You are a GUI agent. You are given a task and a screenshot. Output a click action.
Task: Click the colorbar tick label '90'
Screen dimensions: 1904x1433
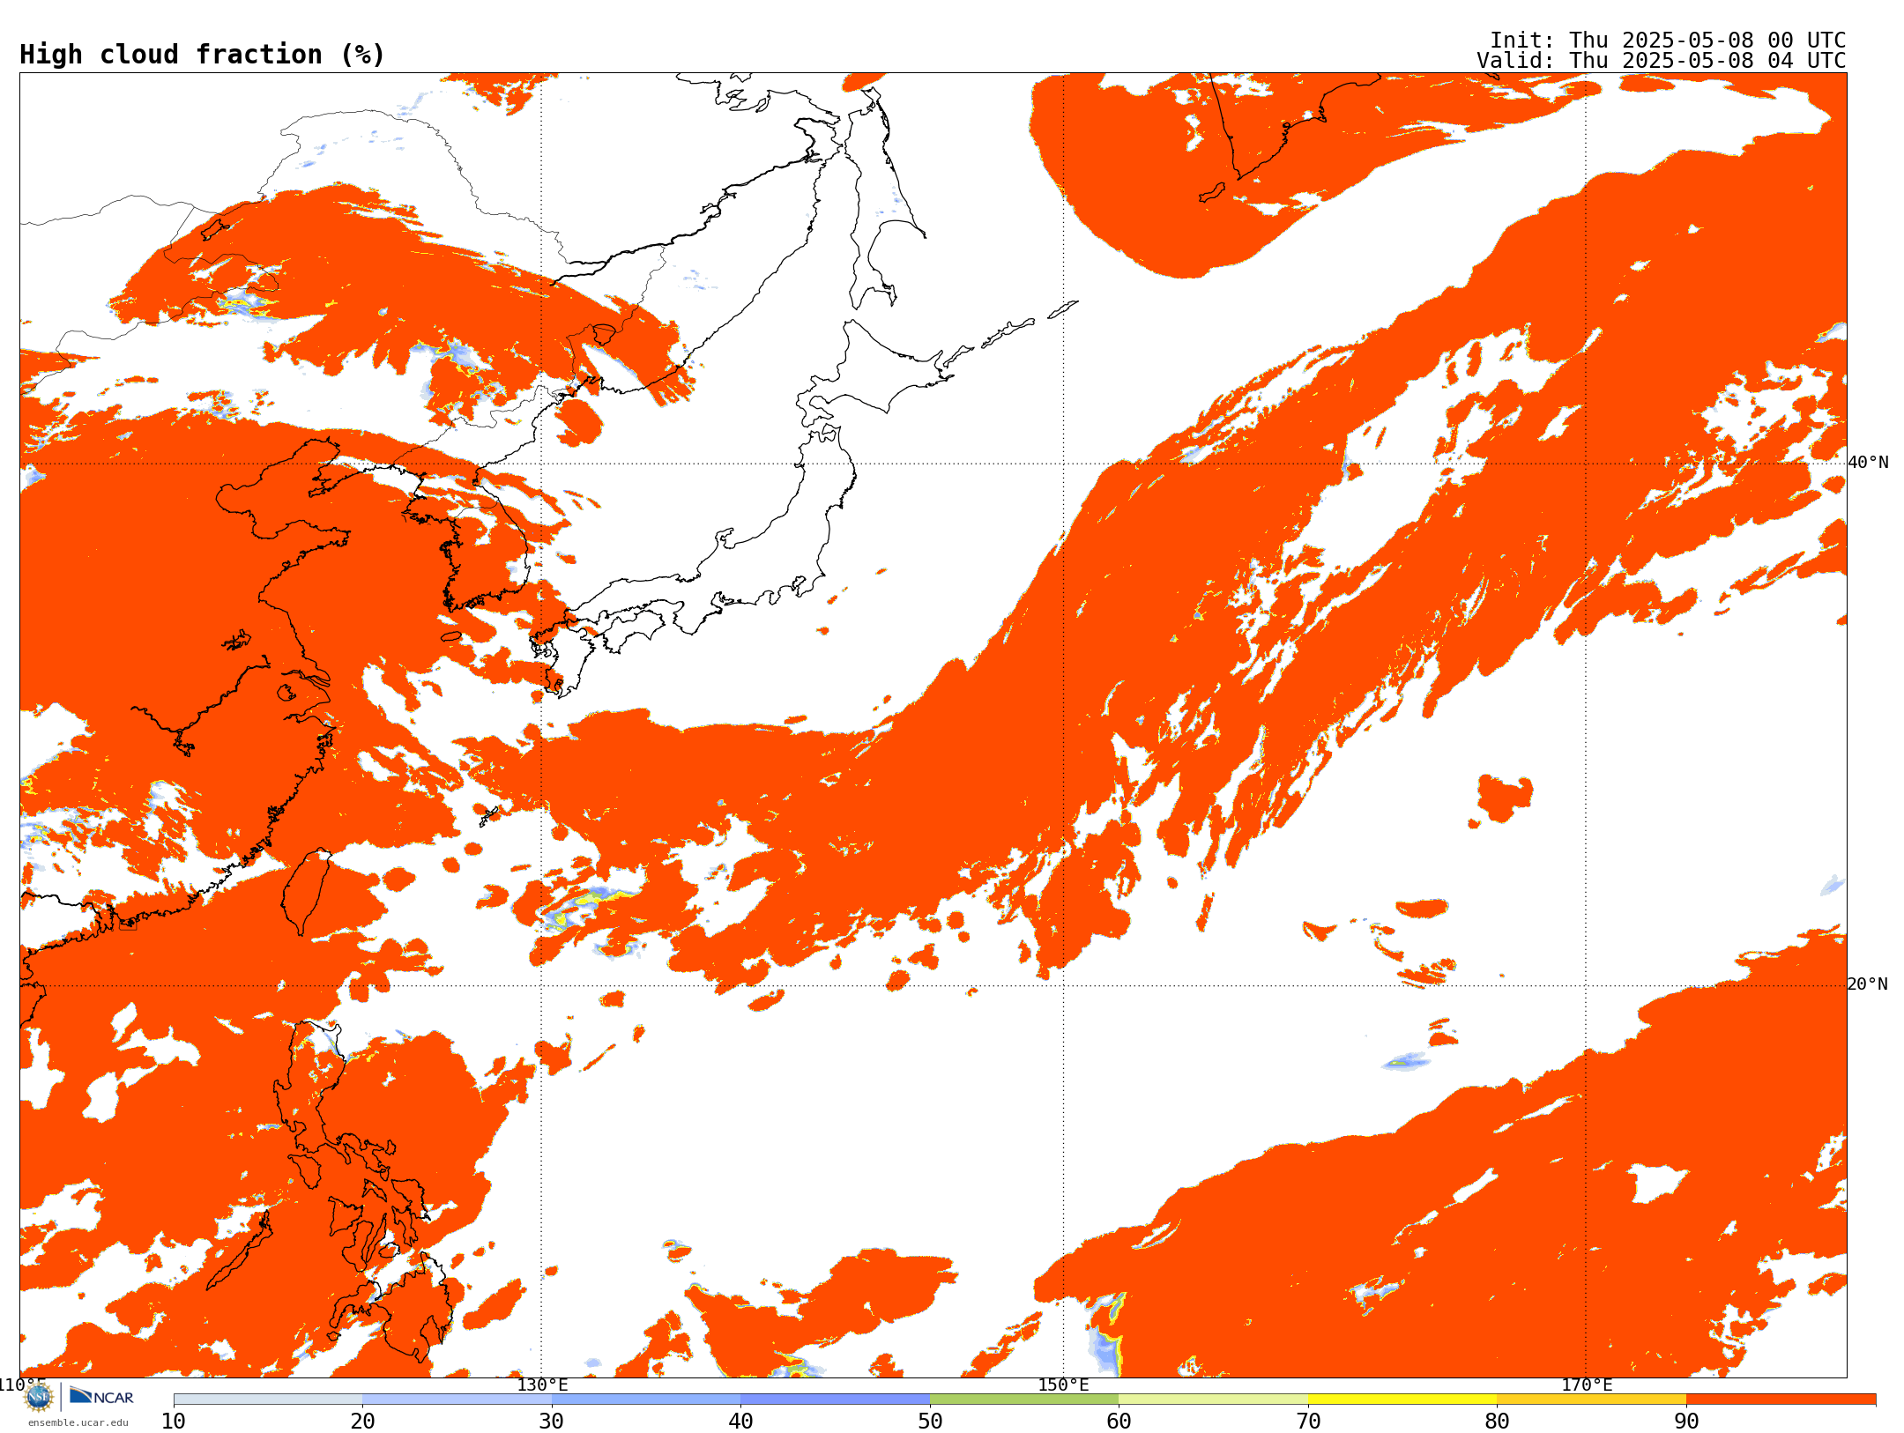pos(1686,1422)
